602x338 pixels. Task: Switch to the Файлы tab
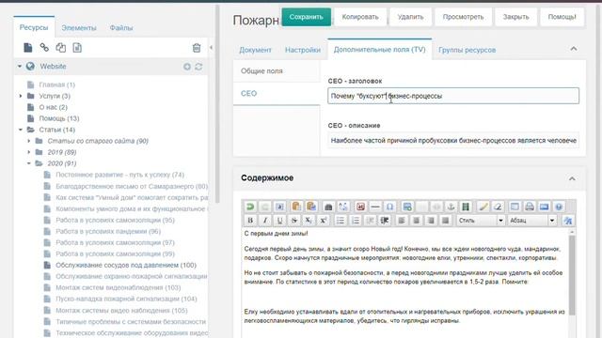pos(121,28)
